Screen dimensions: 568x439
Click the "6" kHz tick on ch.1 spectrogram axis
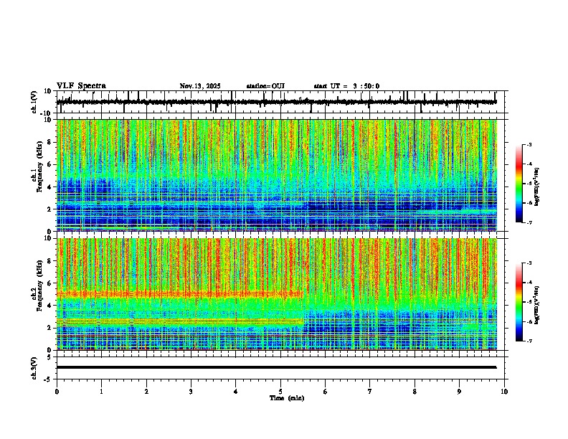point(50,164)
